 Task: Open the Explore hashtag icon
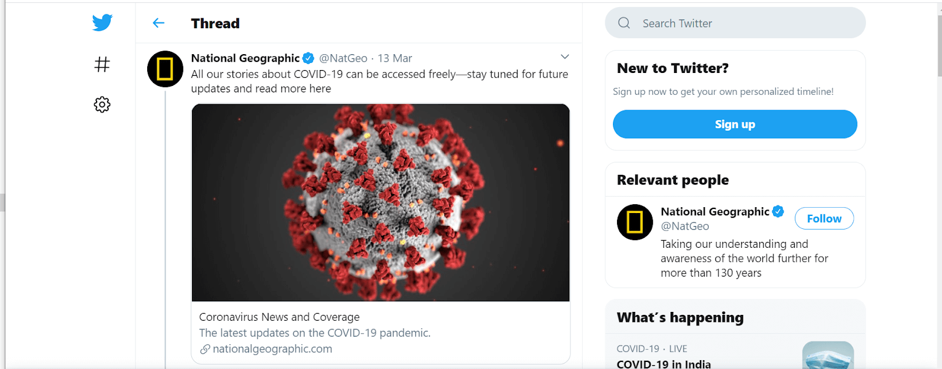[101, 65]
